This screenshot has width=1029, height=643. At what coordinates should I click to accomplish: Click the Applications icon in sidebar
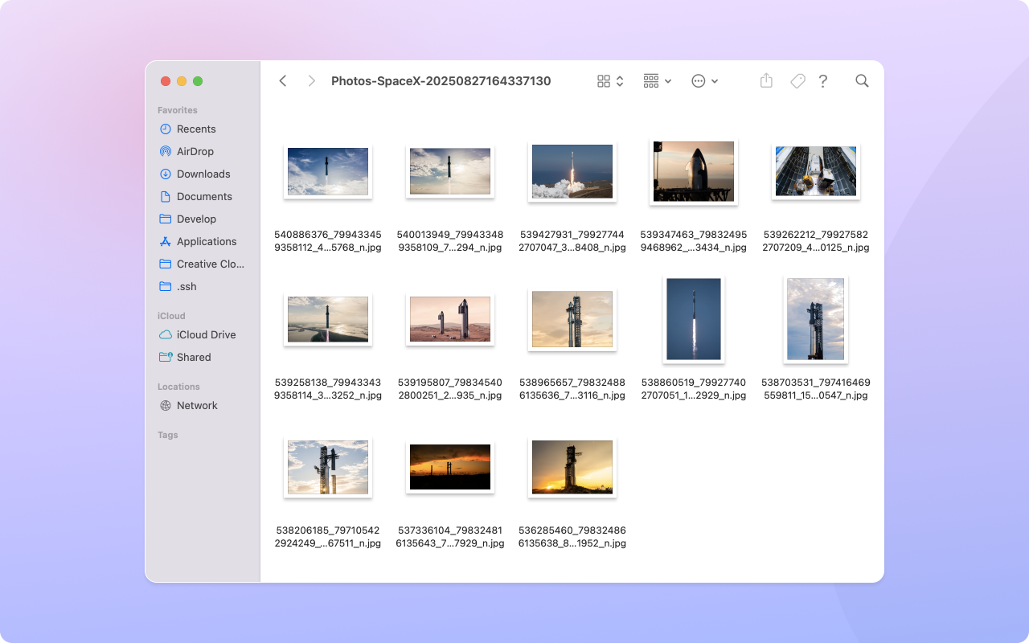pos(166,241)
